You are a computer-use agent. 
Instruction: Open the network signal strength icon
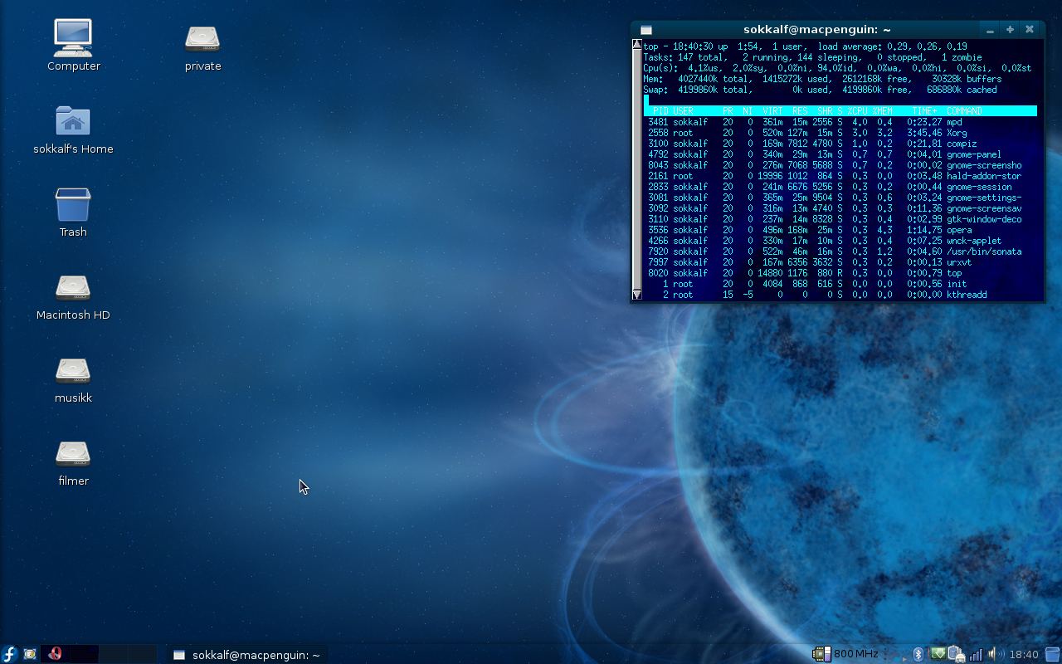(977, 655)
